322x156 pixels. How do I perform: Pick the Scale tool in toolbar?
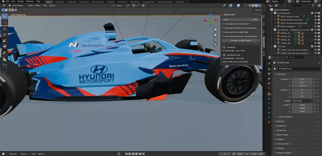(4, 40)
